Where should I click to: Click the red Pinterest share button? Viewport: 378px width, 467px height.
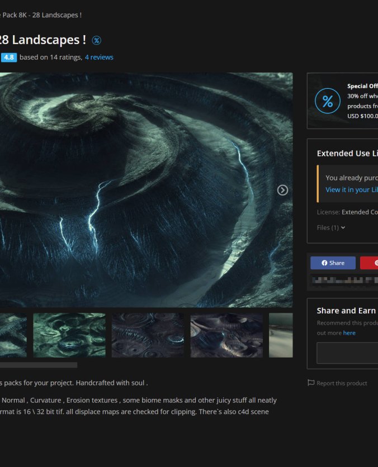[369, 263]
